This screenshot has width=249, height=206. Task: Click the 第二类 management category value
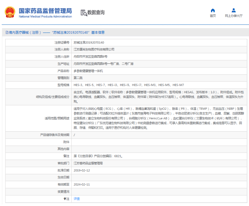[78, 78]
